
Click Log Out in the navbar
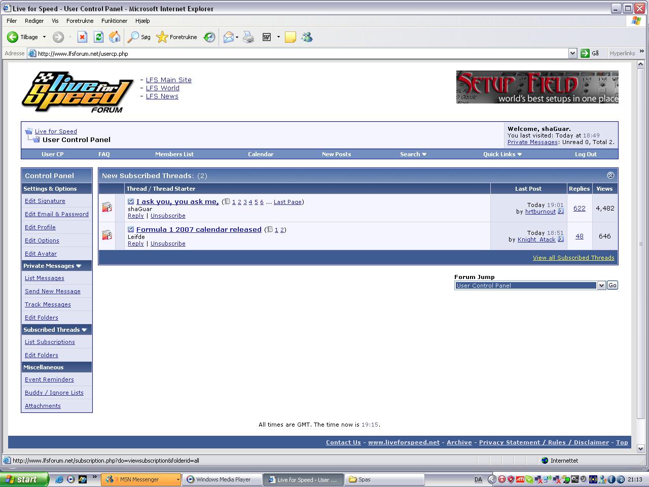coord(586,154)
